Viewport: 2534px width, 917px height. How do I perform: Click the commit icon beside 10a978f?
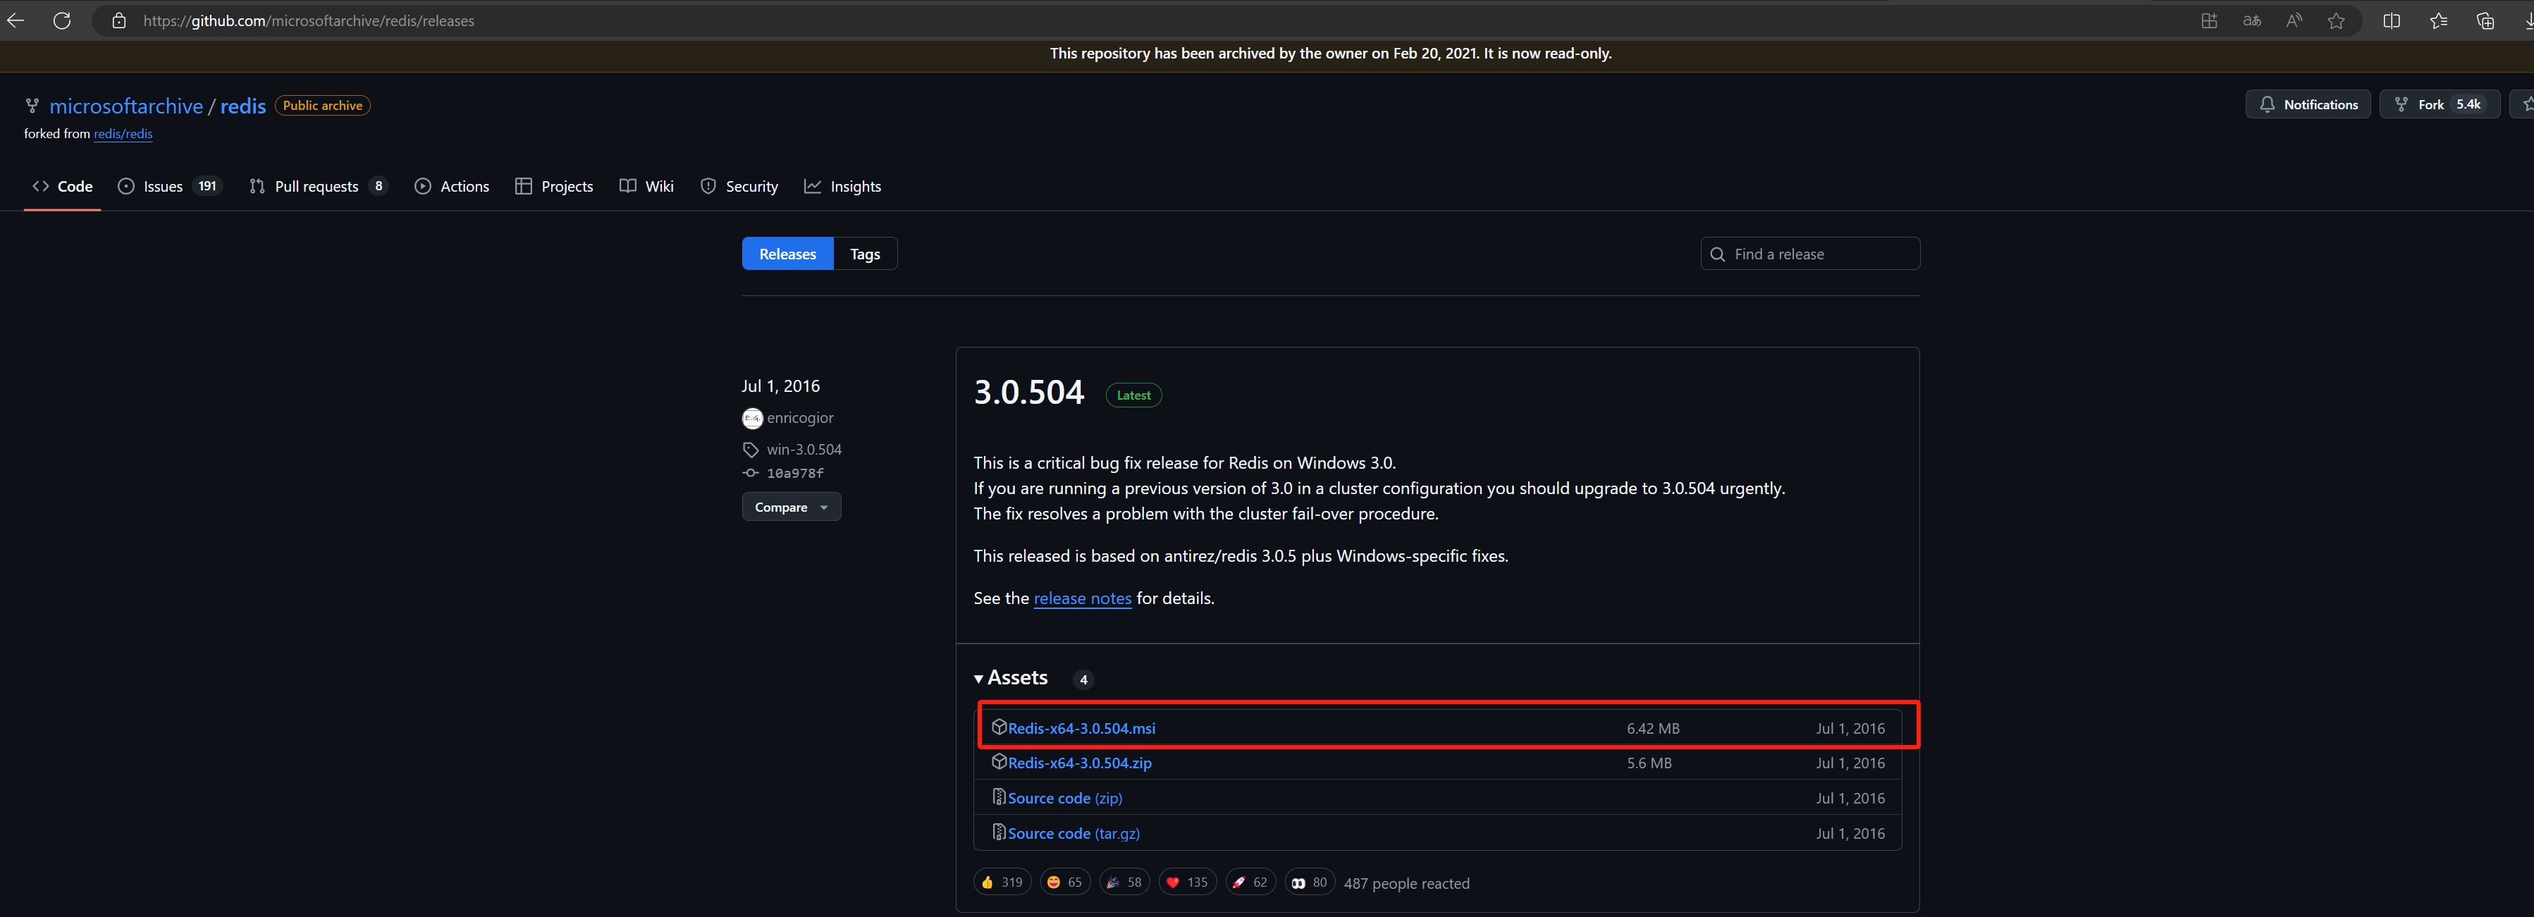click(751, 473)
